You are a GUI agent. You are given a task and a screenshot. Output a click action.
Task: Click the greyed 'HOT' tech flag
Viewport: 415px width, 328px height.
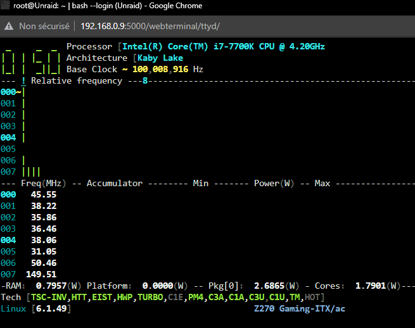[x=312, y=298]
